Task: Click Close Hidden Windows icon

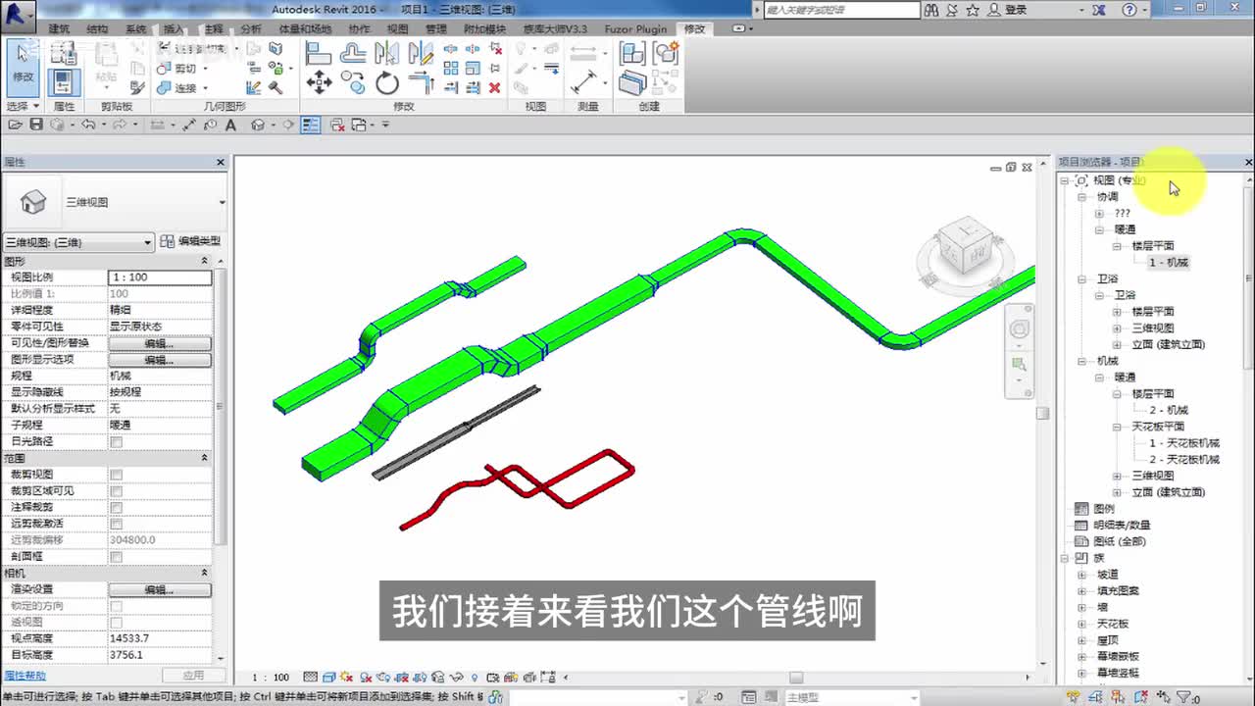Action: [337, 125]
